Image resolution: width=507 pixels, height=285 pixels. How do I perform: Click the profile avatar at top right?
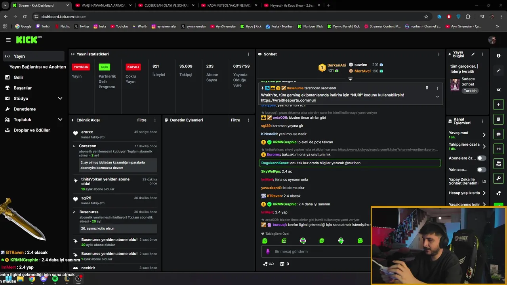click(492, 40)
